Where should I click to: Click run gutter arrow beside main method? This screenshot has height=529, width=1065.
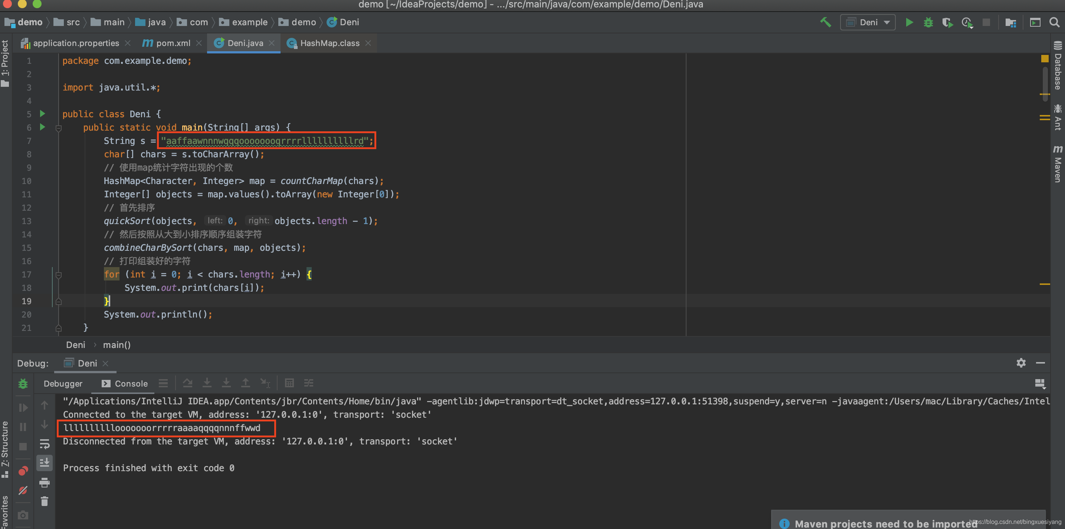tap(42, 127)
